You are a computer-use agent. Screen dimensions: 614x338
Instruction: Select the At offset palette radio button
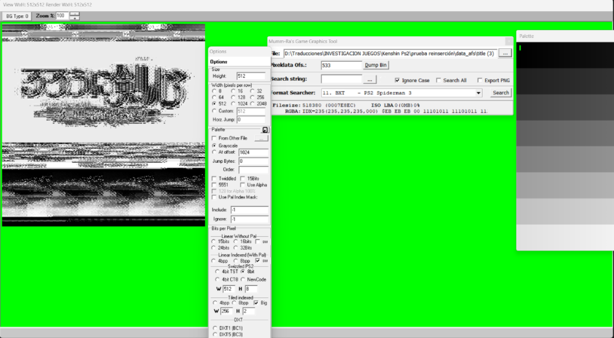214,152
